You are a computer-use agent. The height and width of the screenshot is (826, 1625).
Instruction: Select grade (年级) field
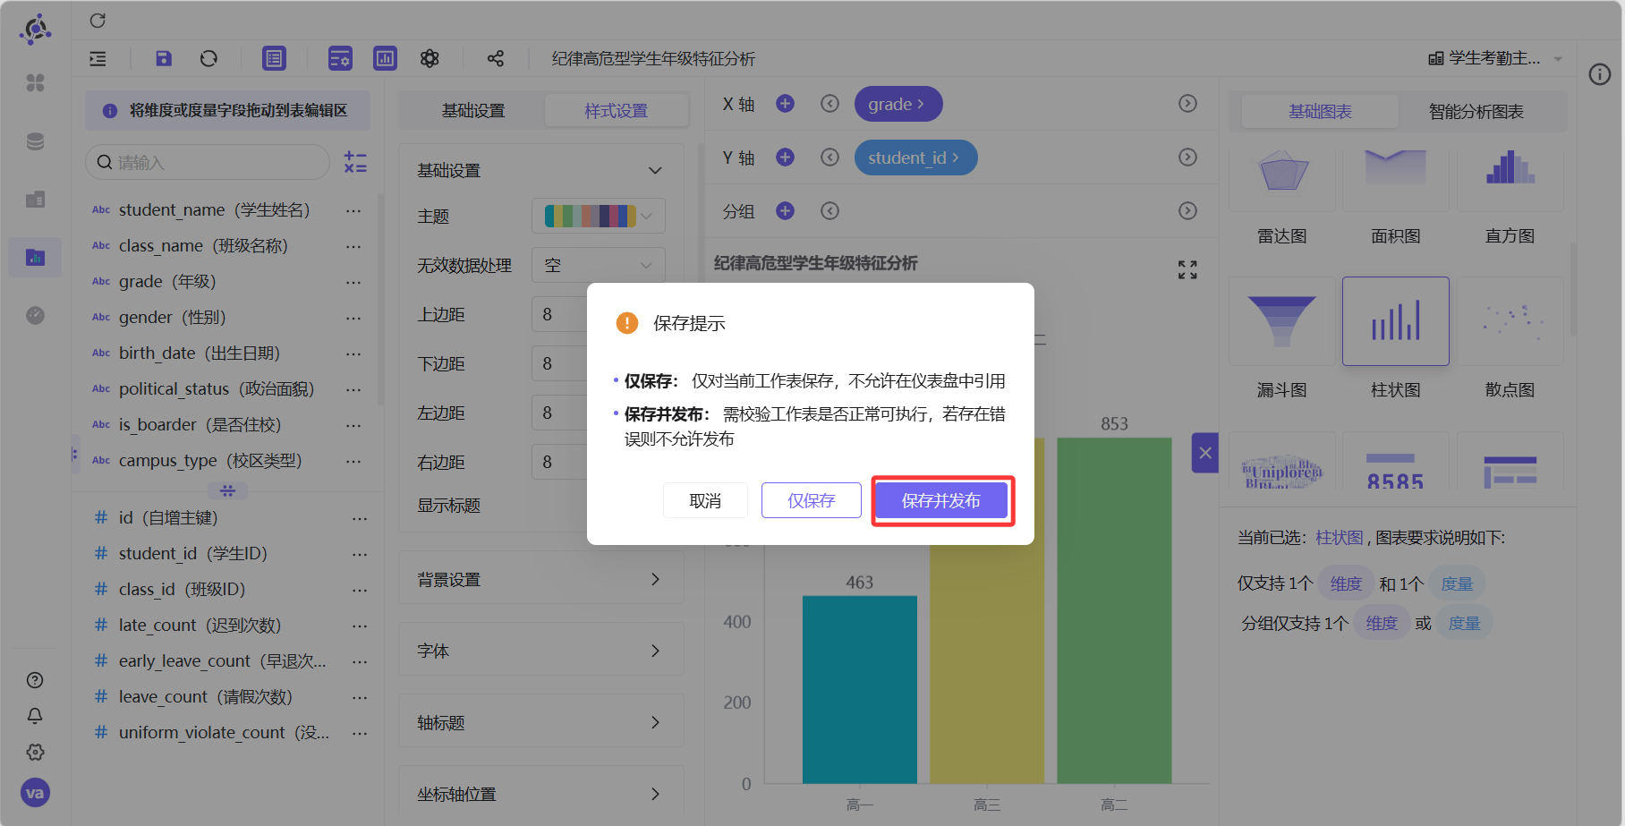pos(167,281)
